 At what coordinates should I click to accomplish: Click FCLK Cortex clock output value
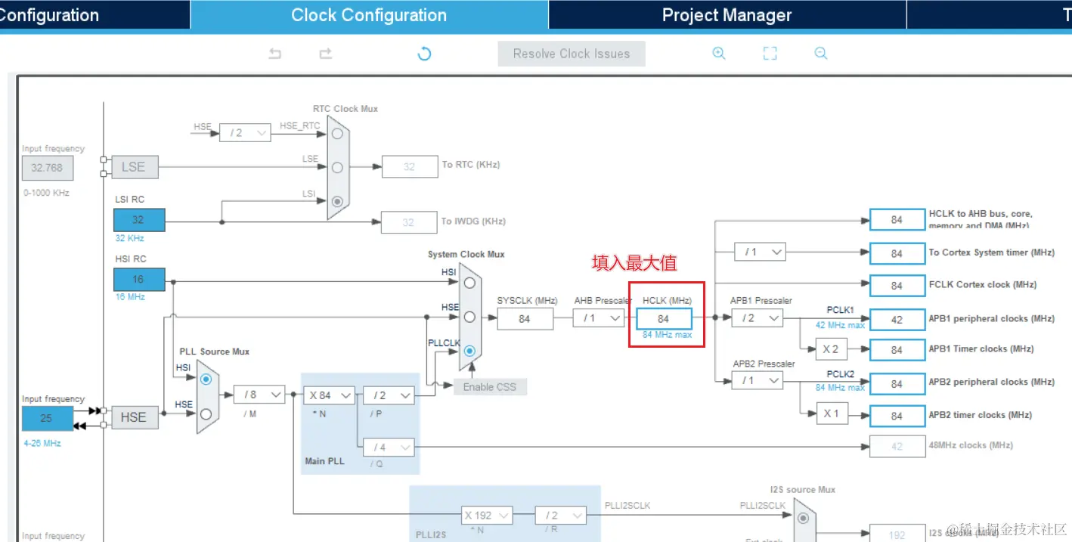click(897, 286)
